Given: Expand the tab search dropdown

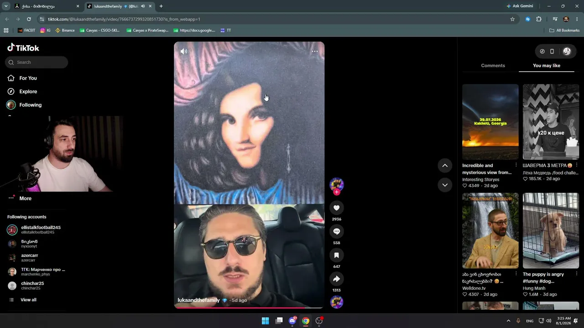Looking at the screenshot, I should pyautogui.click(x=6, y=6).
